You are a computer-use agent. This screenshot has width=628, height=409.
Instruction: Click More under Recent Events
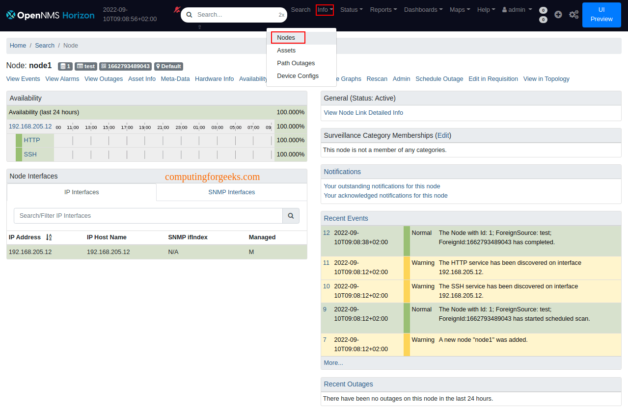click(333, 363)
